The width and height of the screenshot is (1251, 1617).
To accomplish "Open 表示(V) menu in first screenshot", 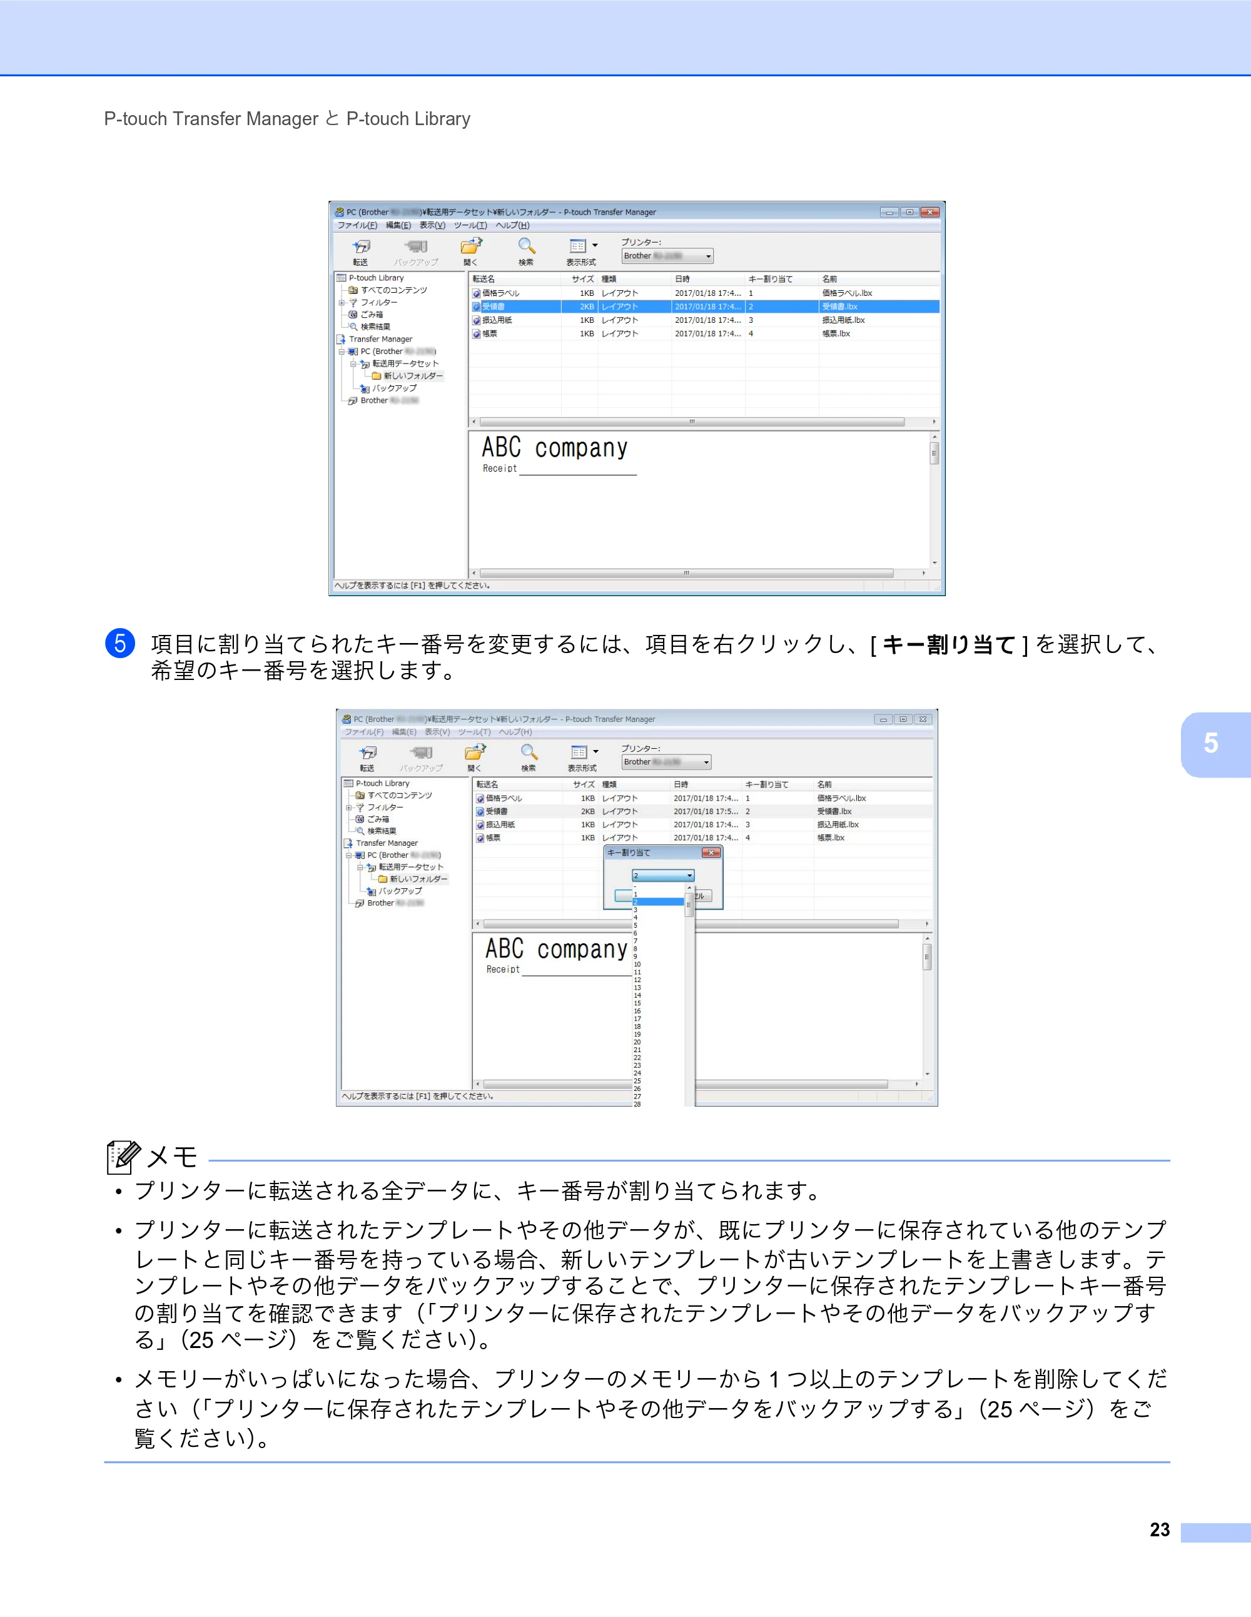I will (x=432, y=226).
